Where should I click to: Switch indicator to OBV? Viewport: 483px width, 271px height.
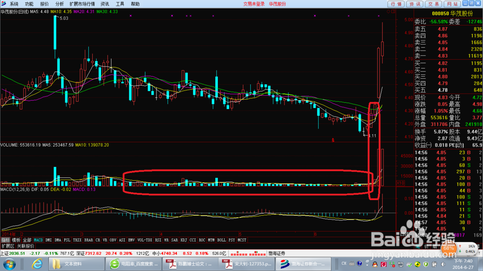[113, 240]
